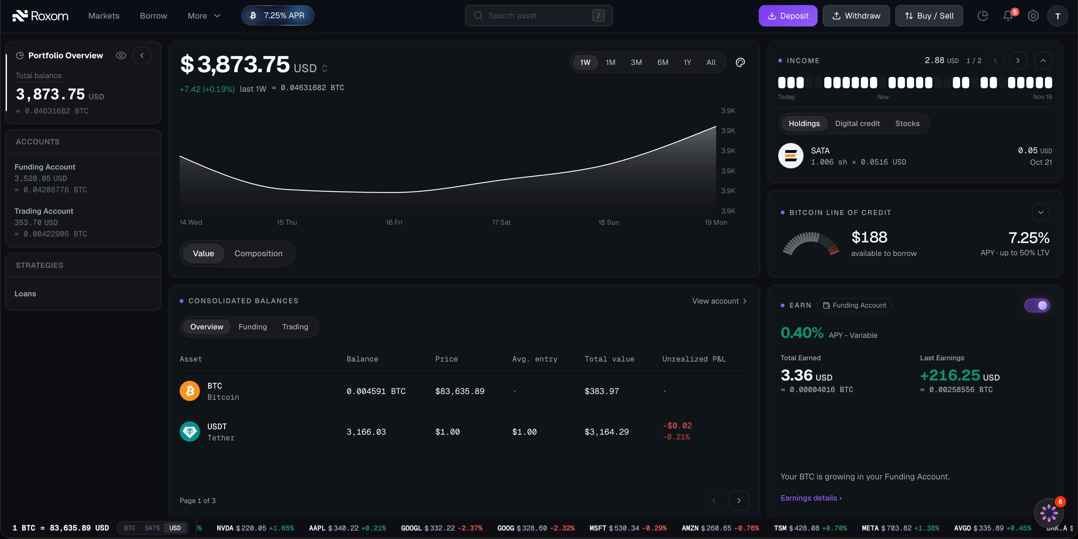Open chart color palette icon
This screenshot has width=1078, height=539.
coord(740,62)
